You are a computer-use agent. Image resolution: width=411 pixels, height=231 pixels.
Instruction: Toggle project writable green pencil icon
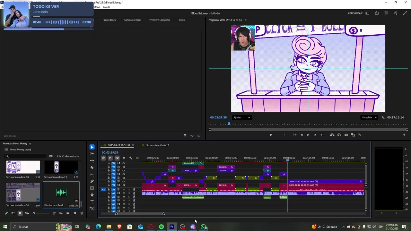click(6, 213)
